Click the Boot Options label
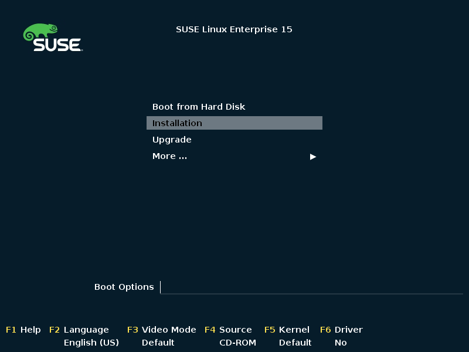This screenshot has width=469, height=352. [x=124, y=287]
